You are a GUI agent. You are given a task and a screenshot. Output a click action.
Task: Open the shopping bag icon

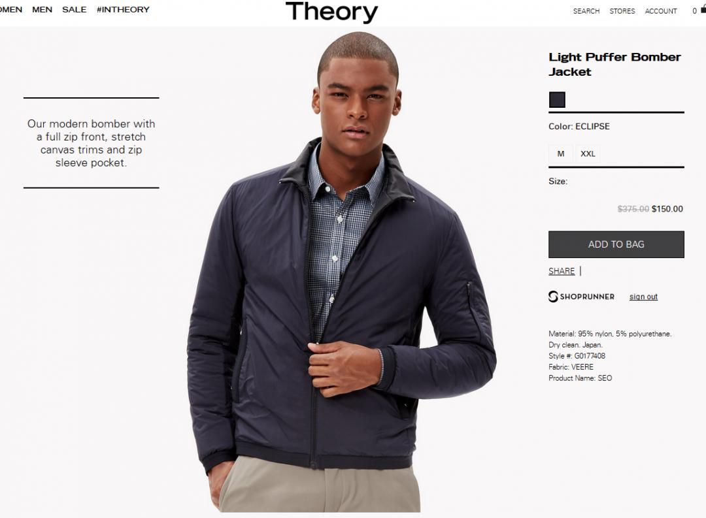click(x=703, y=10)
